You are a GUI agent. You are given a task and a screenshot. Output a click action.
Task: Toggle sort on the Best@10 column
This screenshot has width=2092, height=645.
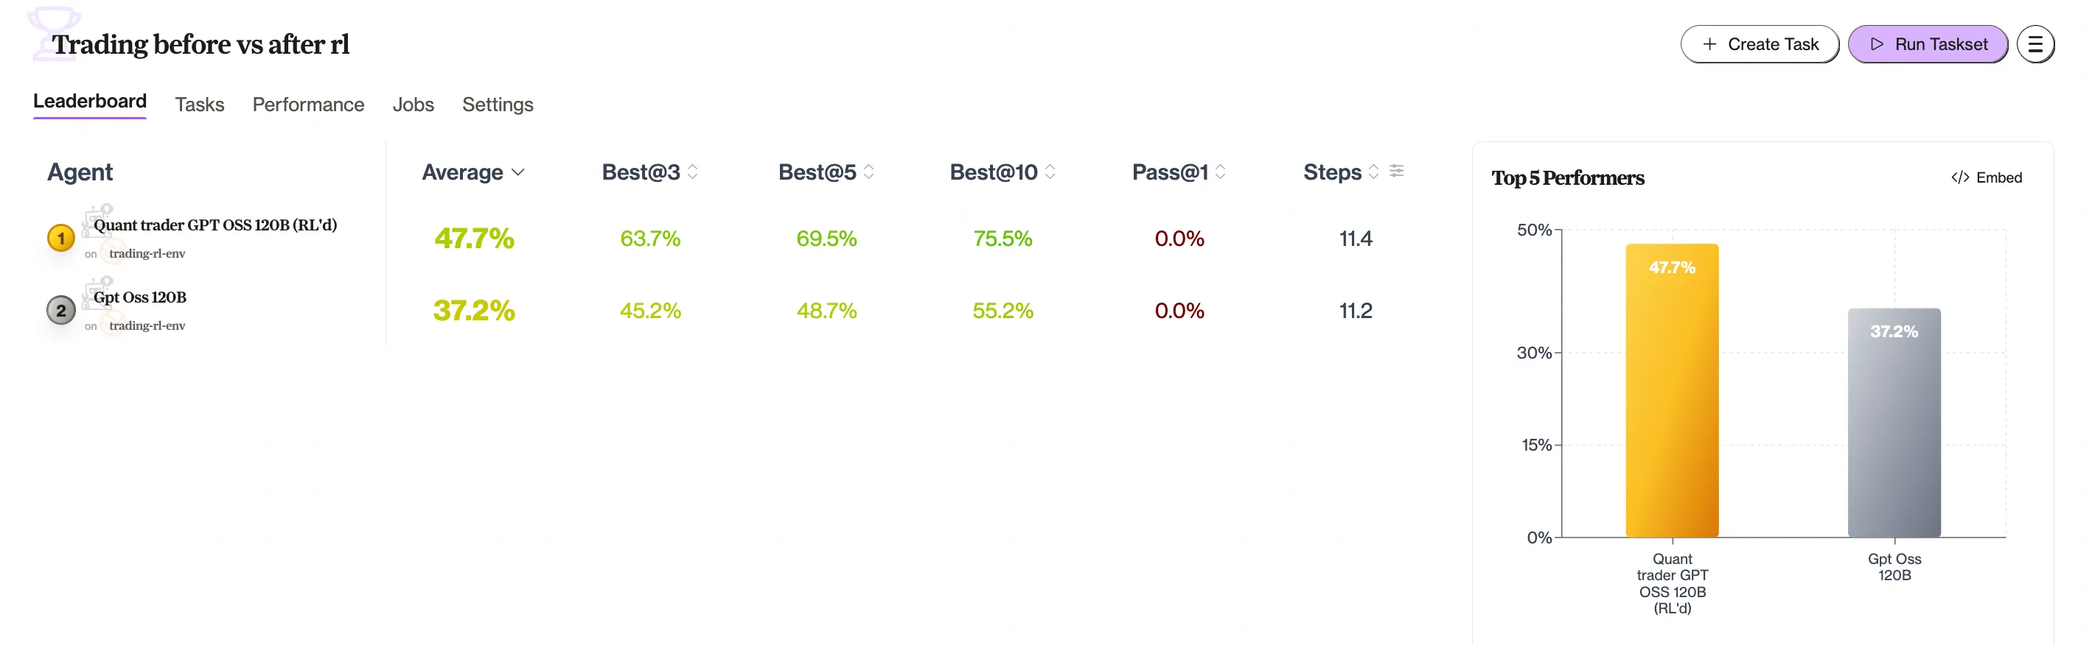[x=1049, y=172]
